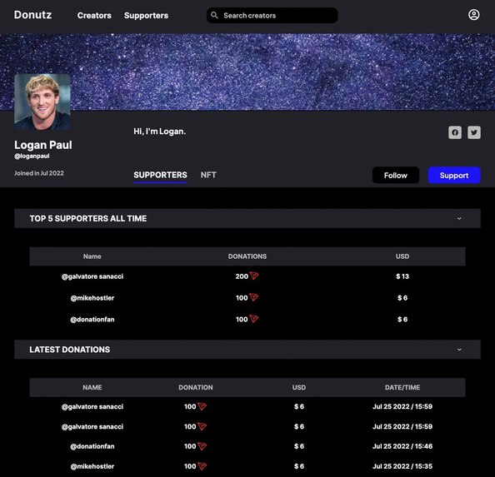The image size is (495, 477).
Task: Click Tron icon in @donationfan top supporters row
Action: coord(254,319)
